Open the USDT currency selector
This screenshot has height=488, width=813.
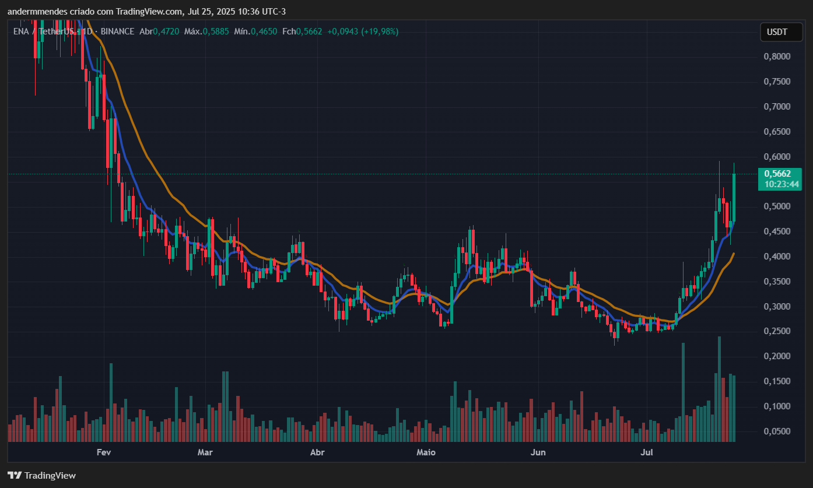781,32
